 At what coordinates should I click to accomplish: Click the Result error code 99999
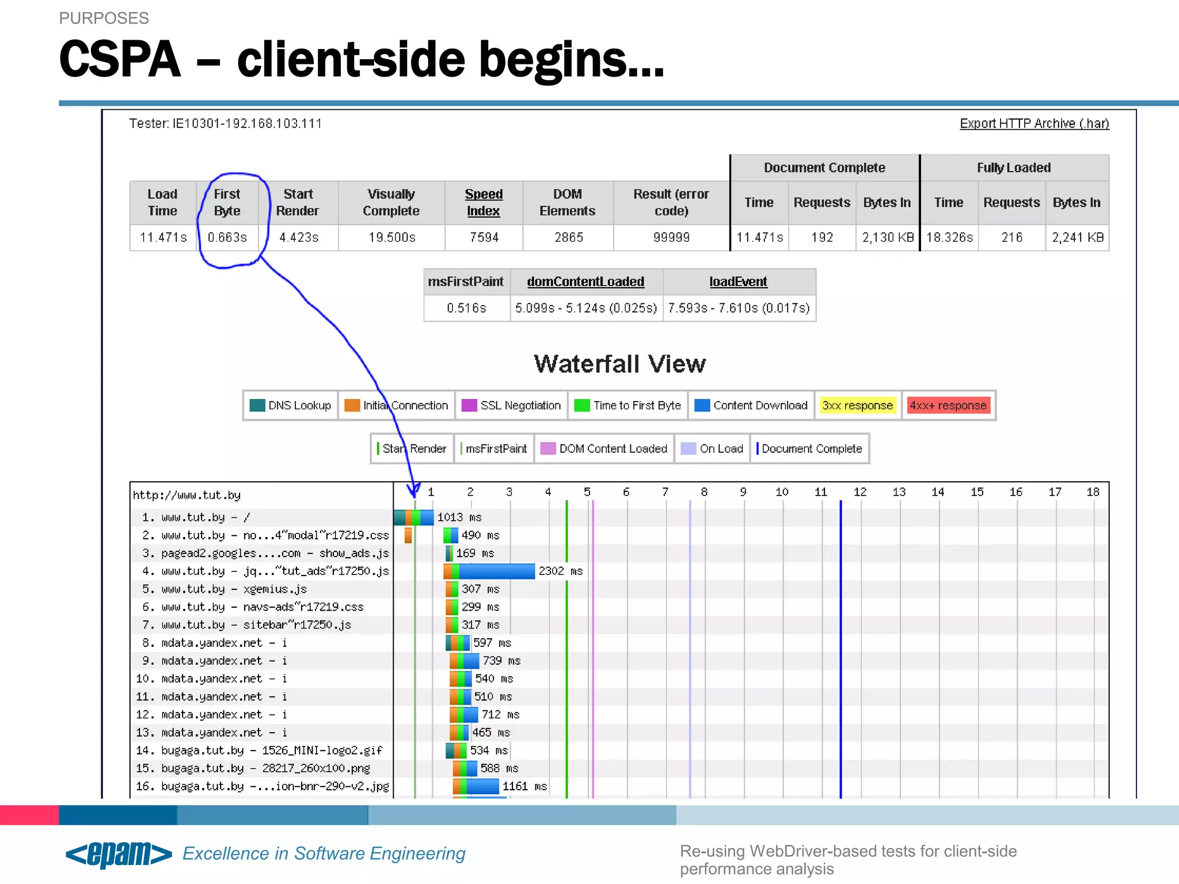(671, 237)
